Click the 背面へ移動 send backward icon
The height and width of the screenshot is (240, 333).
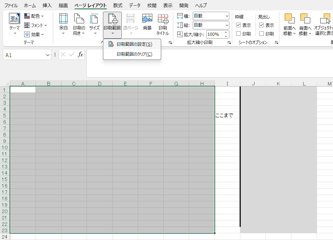(x=305, y=19)
